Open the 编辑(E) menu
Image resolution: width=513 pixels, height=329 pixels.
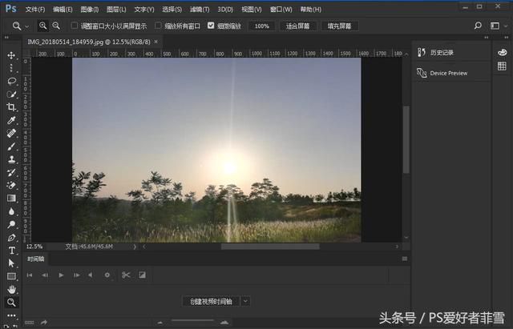click(x=63, y=10)
